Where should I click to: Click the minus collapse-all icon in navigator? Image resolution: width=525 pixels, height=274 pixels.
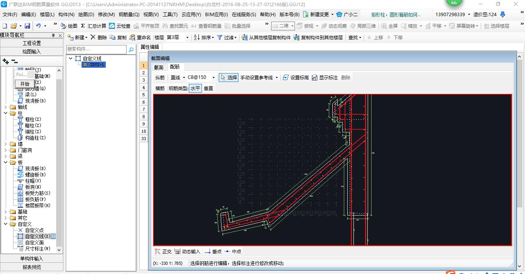(15, 61)
